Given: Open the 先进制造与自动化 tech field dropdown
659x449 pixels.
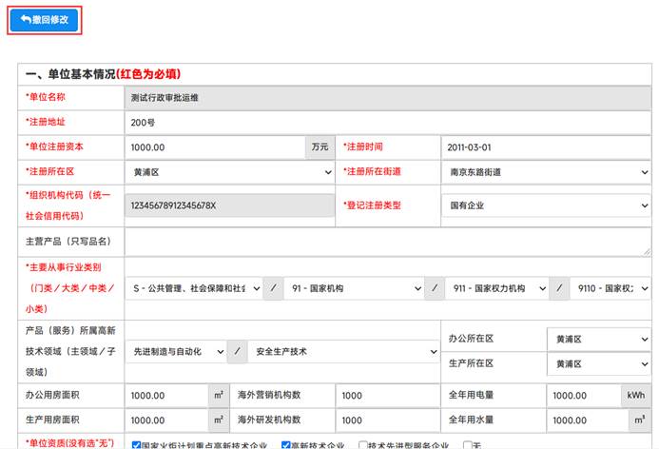Looking at the screenshot, I should point(175,352).
